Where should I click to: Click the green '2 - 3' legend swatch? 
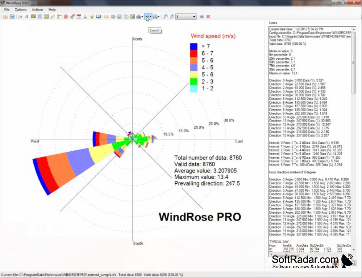pyautogui.click(x=194, y=82)
